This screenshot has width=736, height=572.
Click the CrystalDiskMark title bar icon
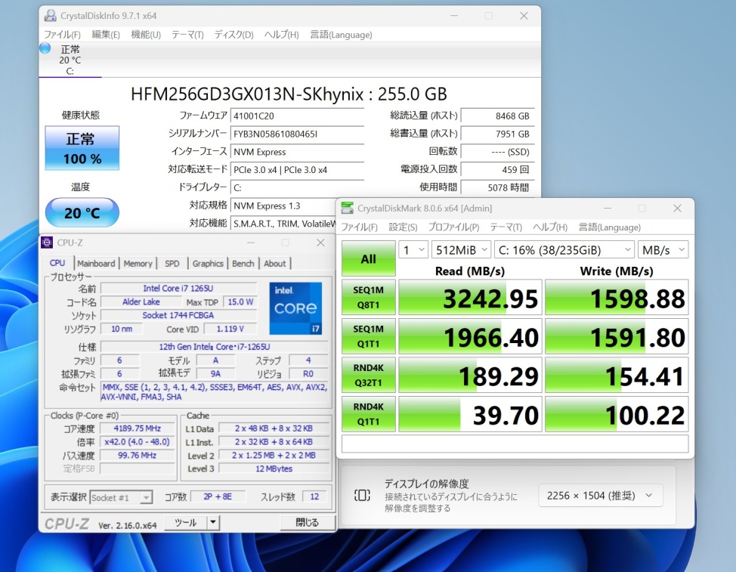348,208
